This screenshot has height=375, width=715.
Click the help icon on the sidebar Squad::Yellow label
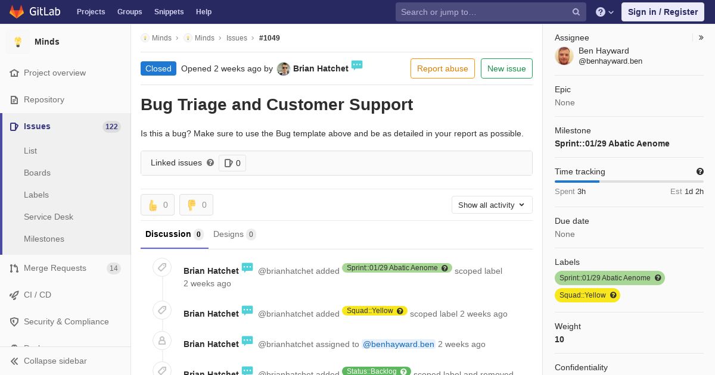tap(613, 295)
